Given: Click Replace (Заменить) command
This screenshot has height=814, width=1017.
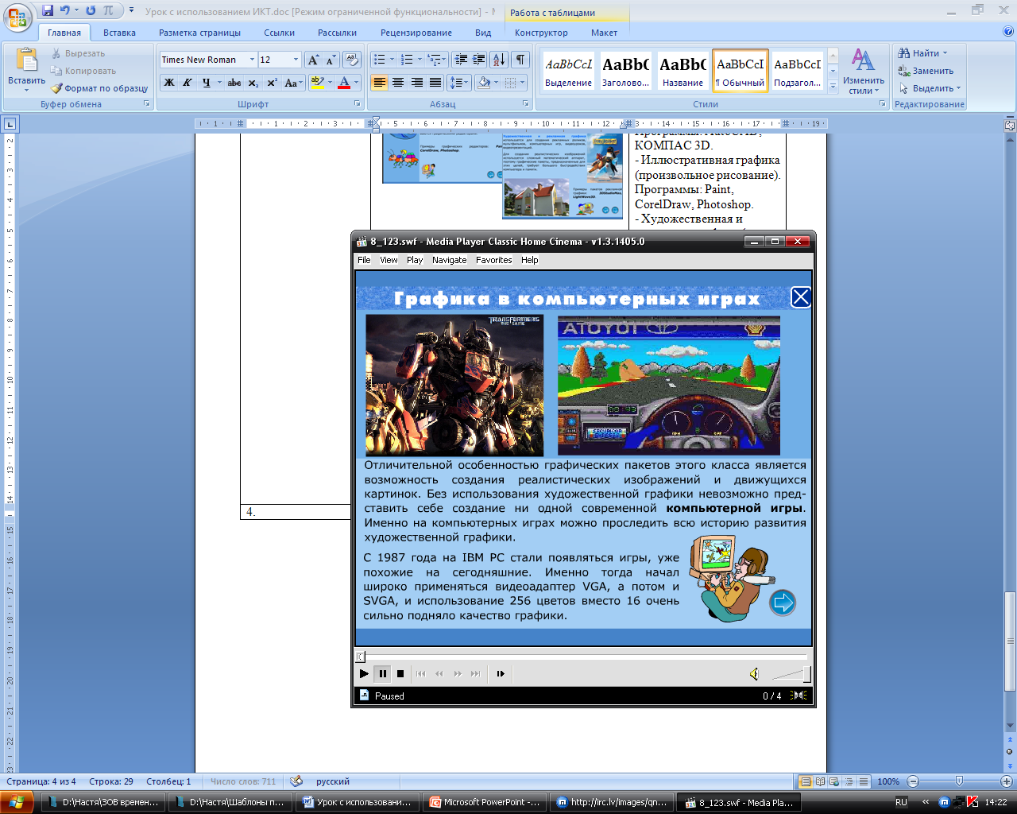Looking at the screenshot, I should click(926, 71).
